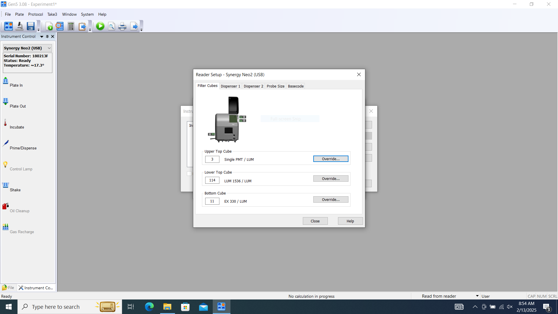Click the Lower Top Cube Override button
Image resolution: width=558 pixels, height=314 pixels.
pyautogui.click(x=331, y=179)
